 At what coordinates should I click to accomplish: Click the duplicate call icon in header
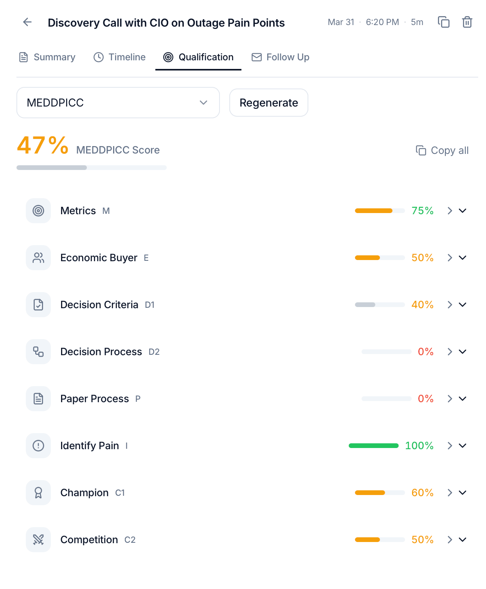tap(443, 22)
